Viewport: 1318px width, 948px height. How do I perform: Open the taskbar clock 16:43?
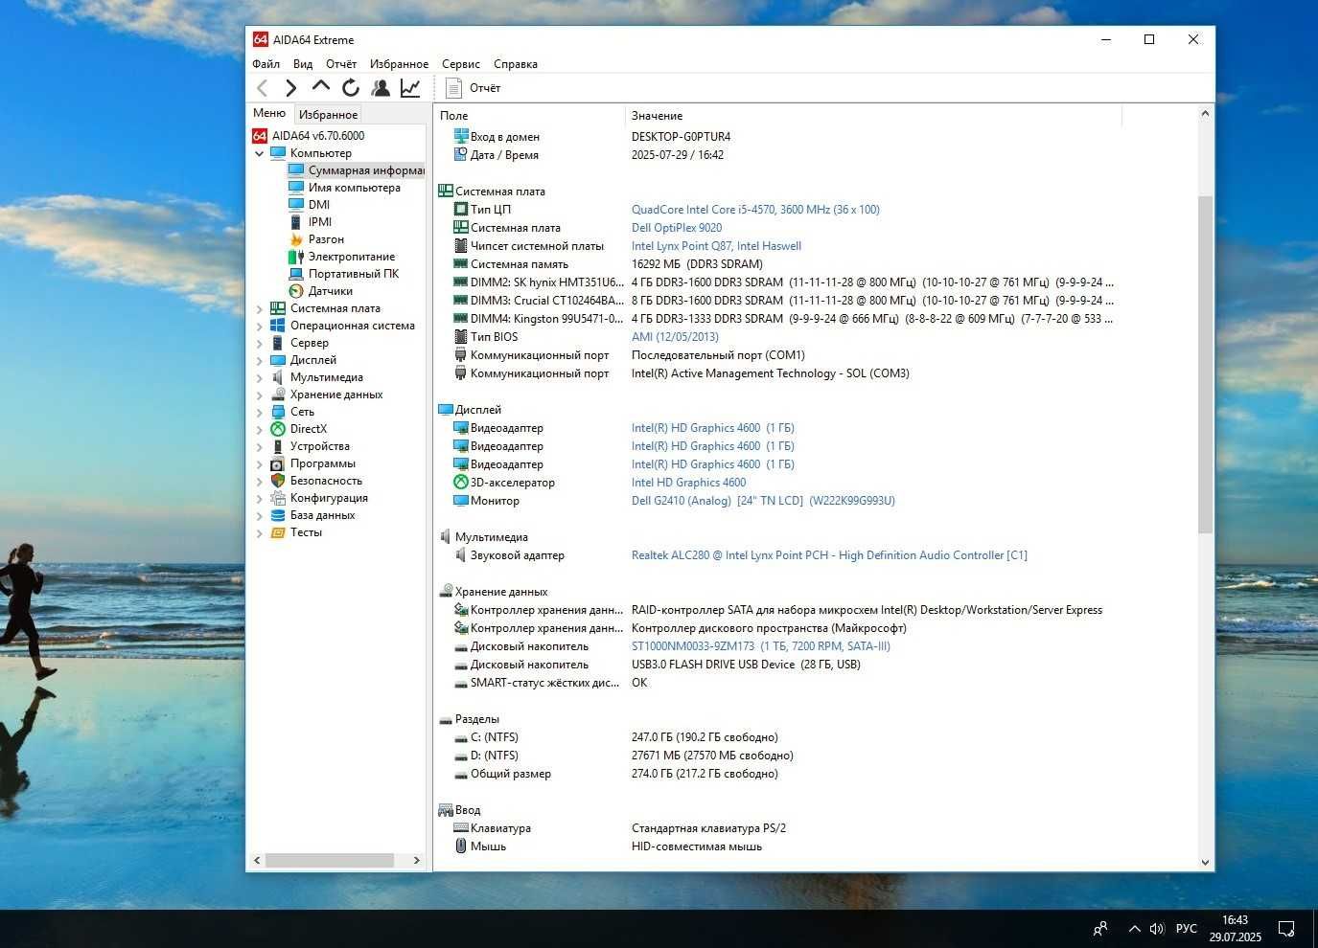1235,928
